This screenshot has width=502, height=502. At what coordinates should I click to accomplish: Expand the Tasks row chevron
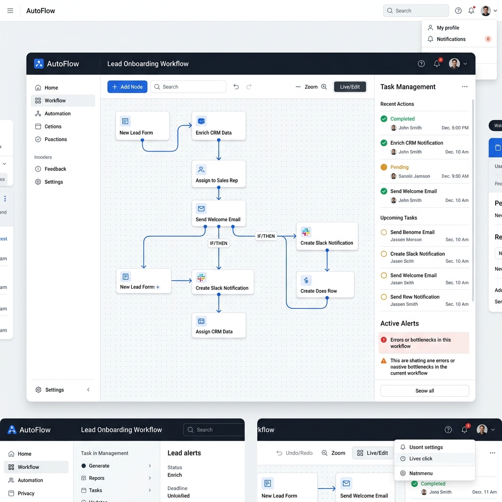pyautogui.click(x=150, y=490)
